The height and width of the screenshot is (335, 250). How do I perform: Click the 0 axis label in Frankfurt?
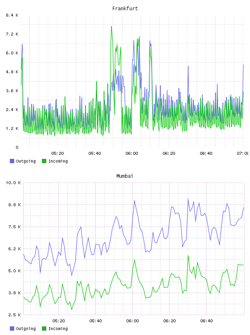click(x=17, y=147)
